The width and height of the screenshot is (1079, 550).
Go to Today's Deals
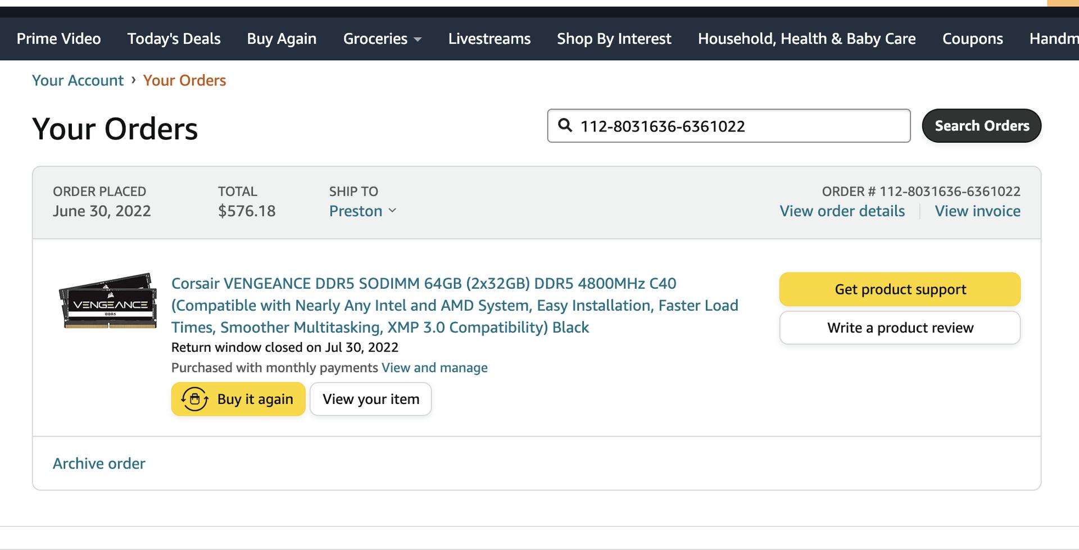[174, 39]
